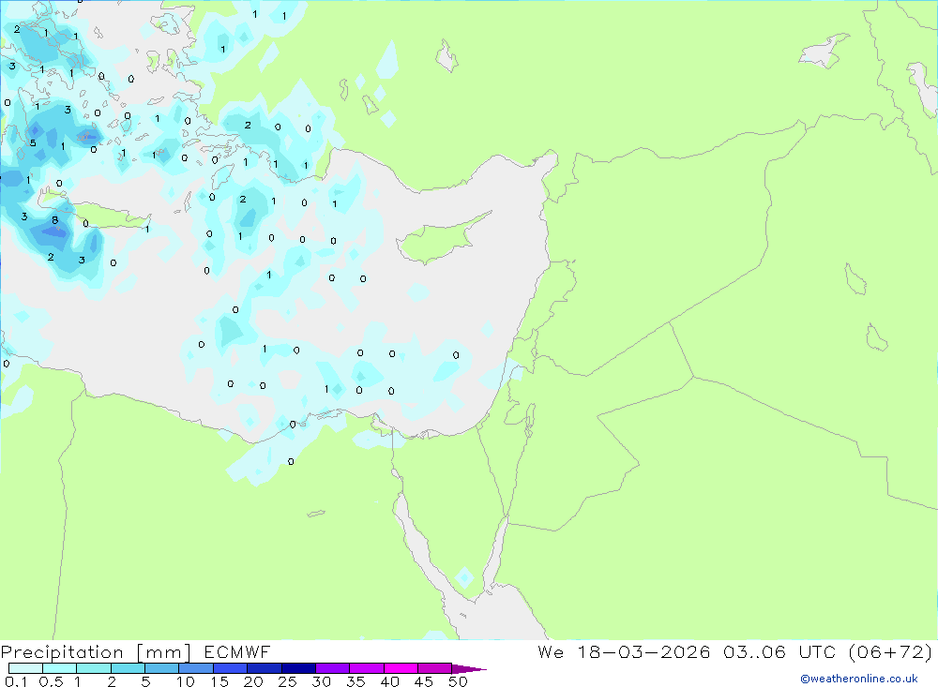Click the legend number '25'
This screenshot has width=938, height=687.
[x=288, y=681]
